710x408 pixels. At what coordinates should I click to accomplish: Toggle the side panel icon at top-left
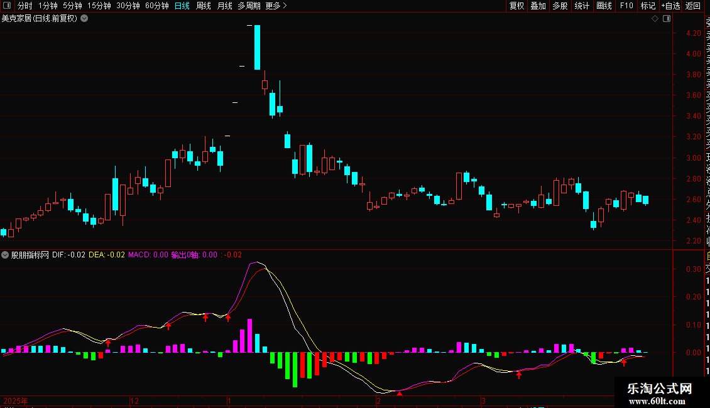pyautogui.click(x=7, y=6)
